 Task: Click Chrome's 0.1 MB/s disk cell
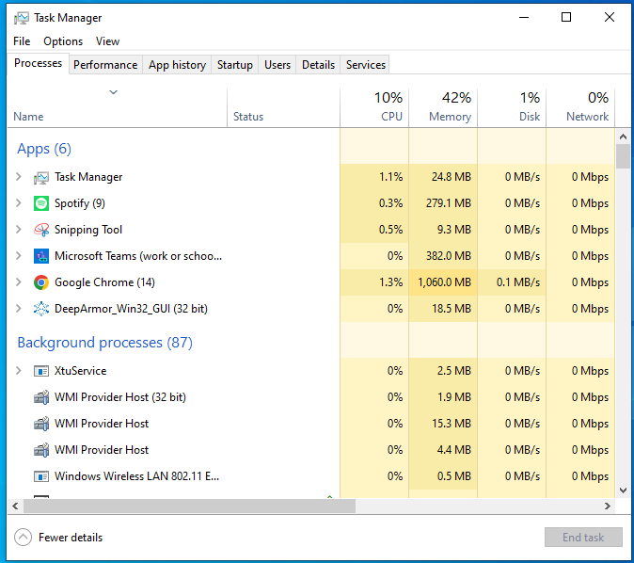[512, 282]
